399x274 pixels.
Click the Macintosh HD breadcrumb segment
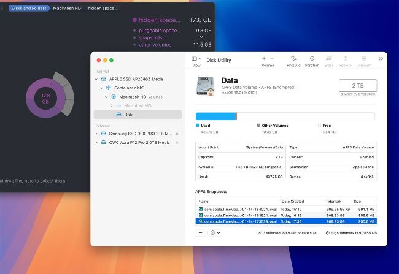pyautogui.click(x=66, y=9)
